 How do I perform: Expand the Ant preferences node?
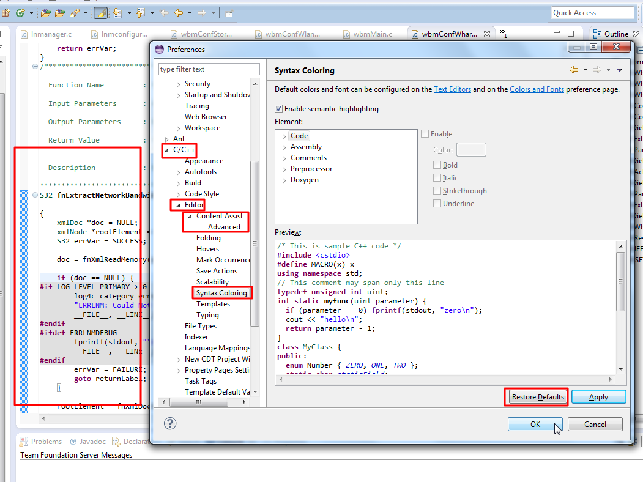coord(166,139)
